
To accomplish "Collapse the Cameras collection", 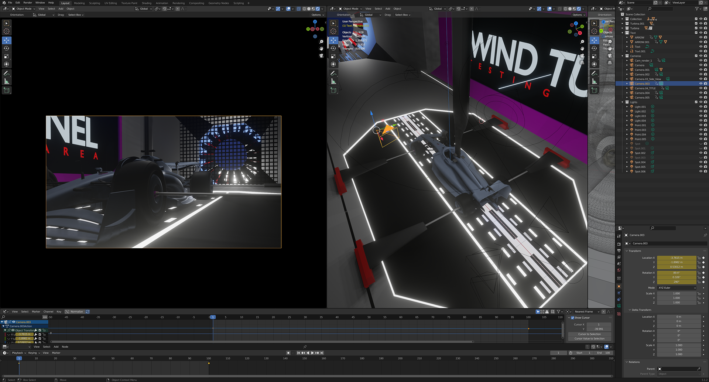I will [x=622, y=56].
